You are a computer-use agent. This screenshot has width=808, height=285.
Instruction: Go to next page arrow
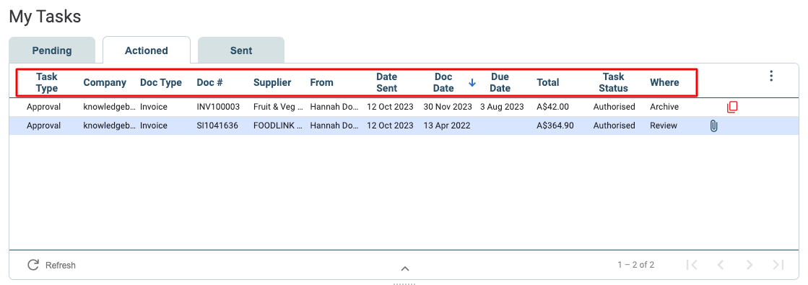[750, 265]
